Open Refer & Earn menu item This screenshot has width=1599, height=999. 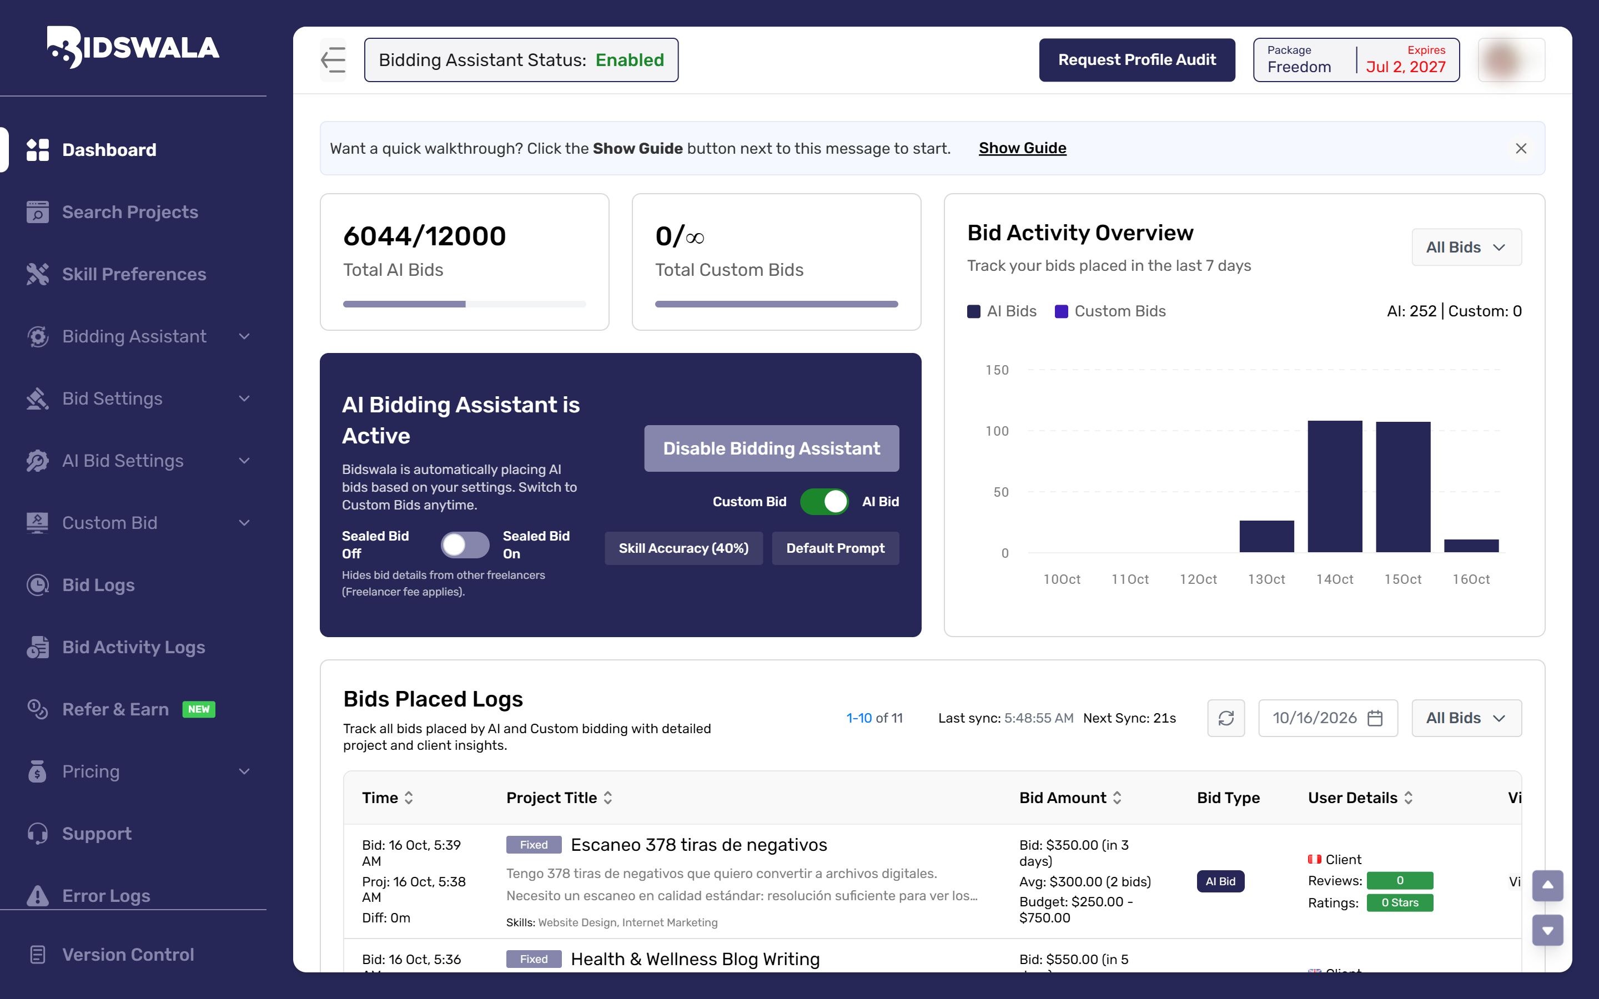point(115,709)
